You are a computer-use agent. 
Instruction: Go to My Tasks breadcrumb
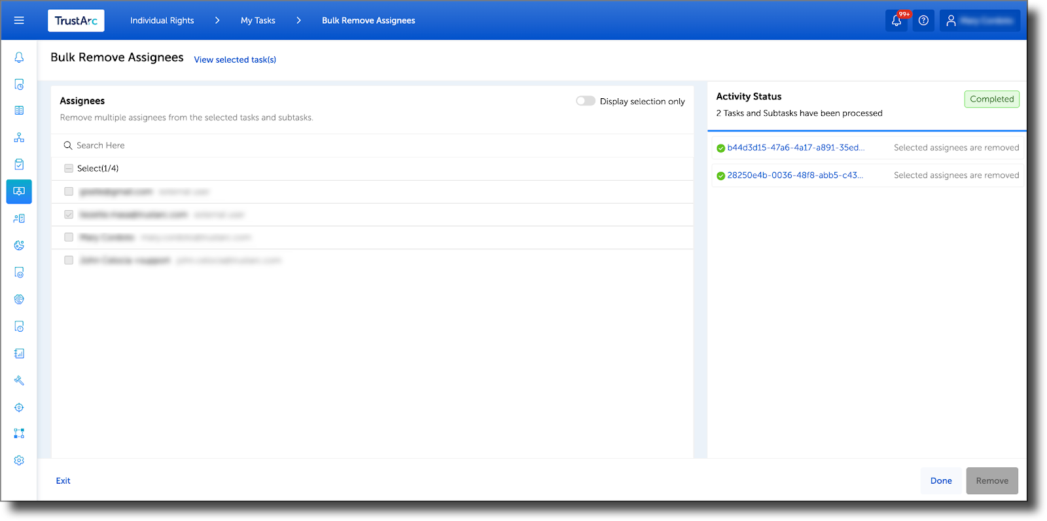pos(258,20)
